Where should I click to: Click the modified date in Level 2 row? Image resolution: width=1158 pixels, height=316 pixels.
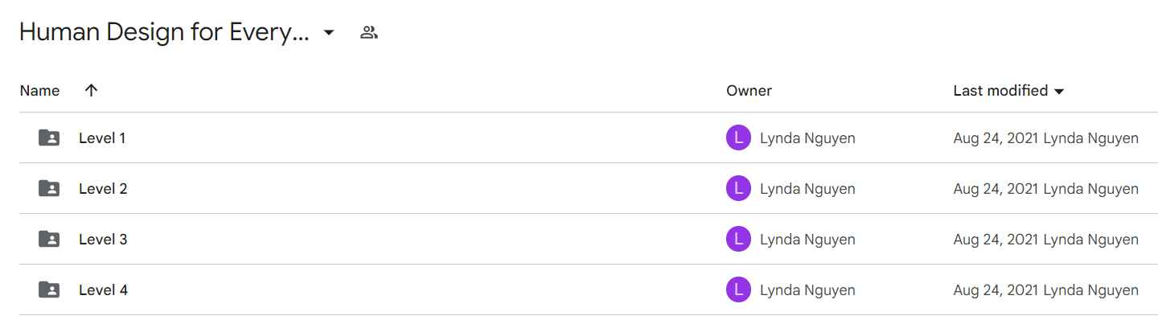[996, 189]
